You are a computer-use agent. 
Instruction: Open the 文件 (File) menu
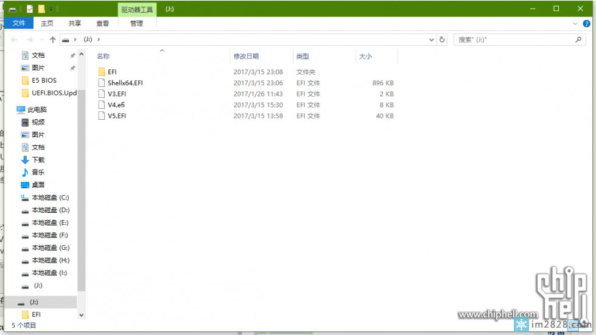click(19, 23)
